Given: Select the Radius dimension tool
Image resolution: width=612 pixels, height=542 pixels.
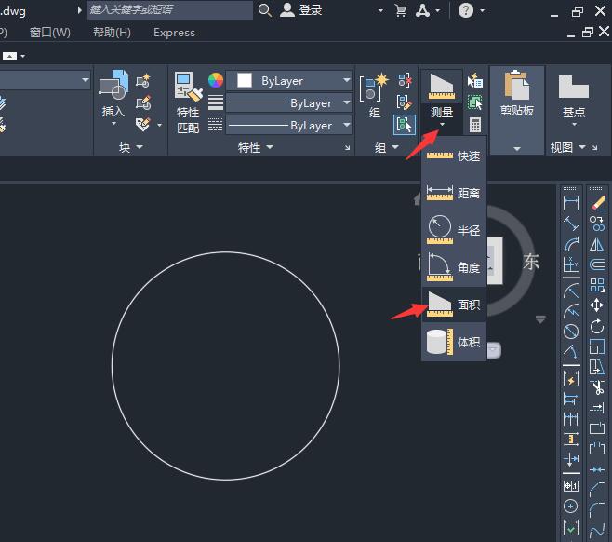Looking at the screenshot, I should click(571, 291).
